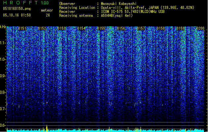Click the 0.6 kHz frequency axis label
The image size is (208, 132).
3,125
